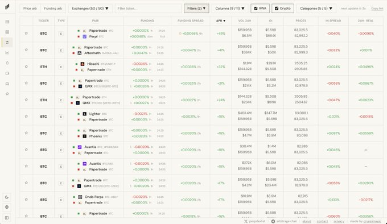Star the BTC Papertrade/Perpl row
Viewport: 387px width, 224px height.
(26, 34)
